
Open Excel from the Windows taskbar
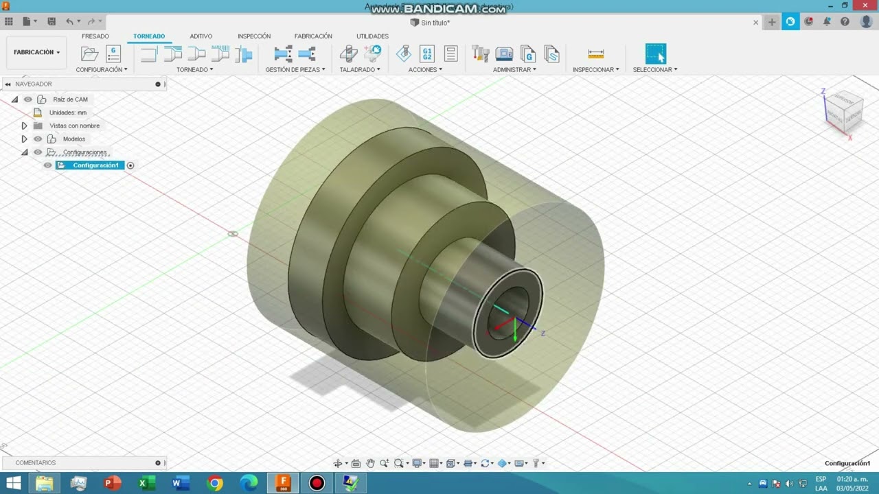pos(146,483)
